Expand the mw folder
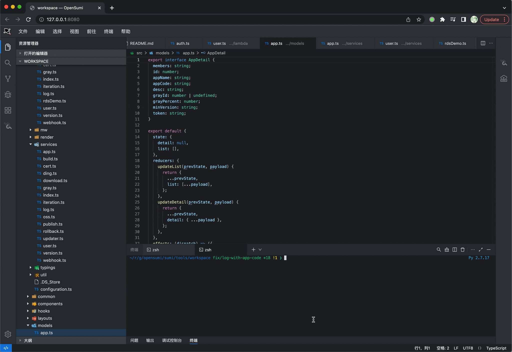Image resolution: width=512 pixels, height=352 pixels. [x=31, y=130]
